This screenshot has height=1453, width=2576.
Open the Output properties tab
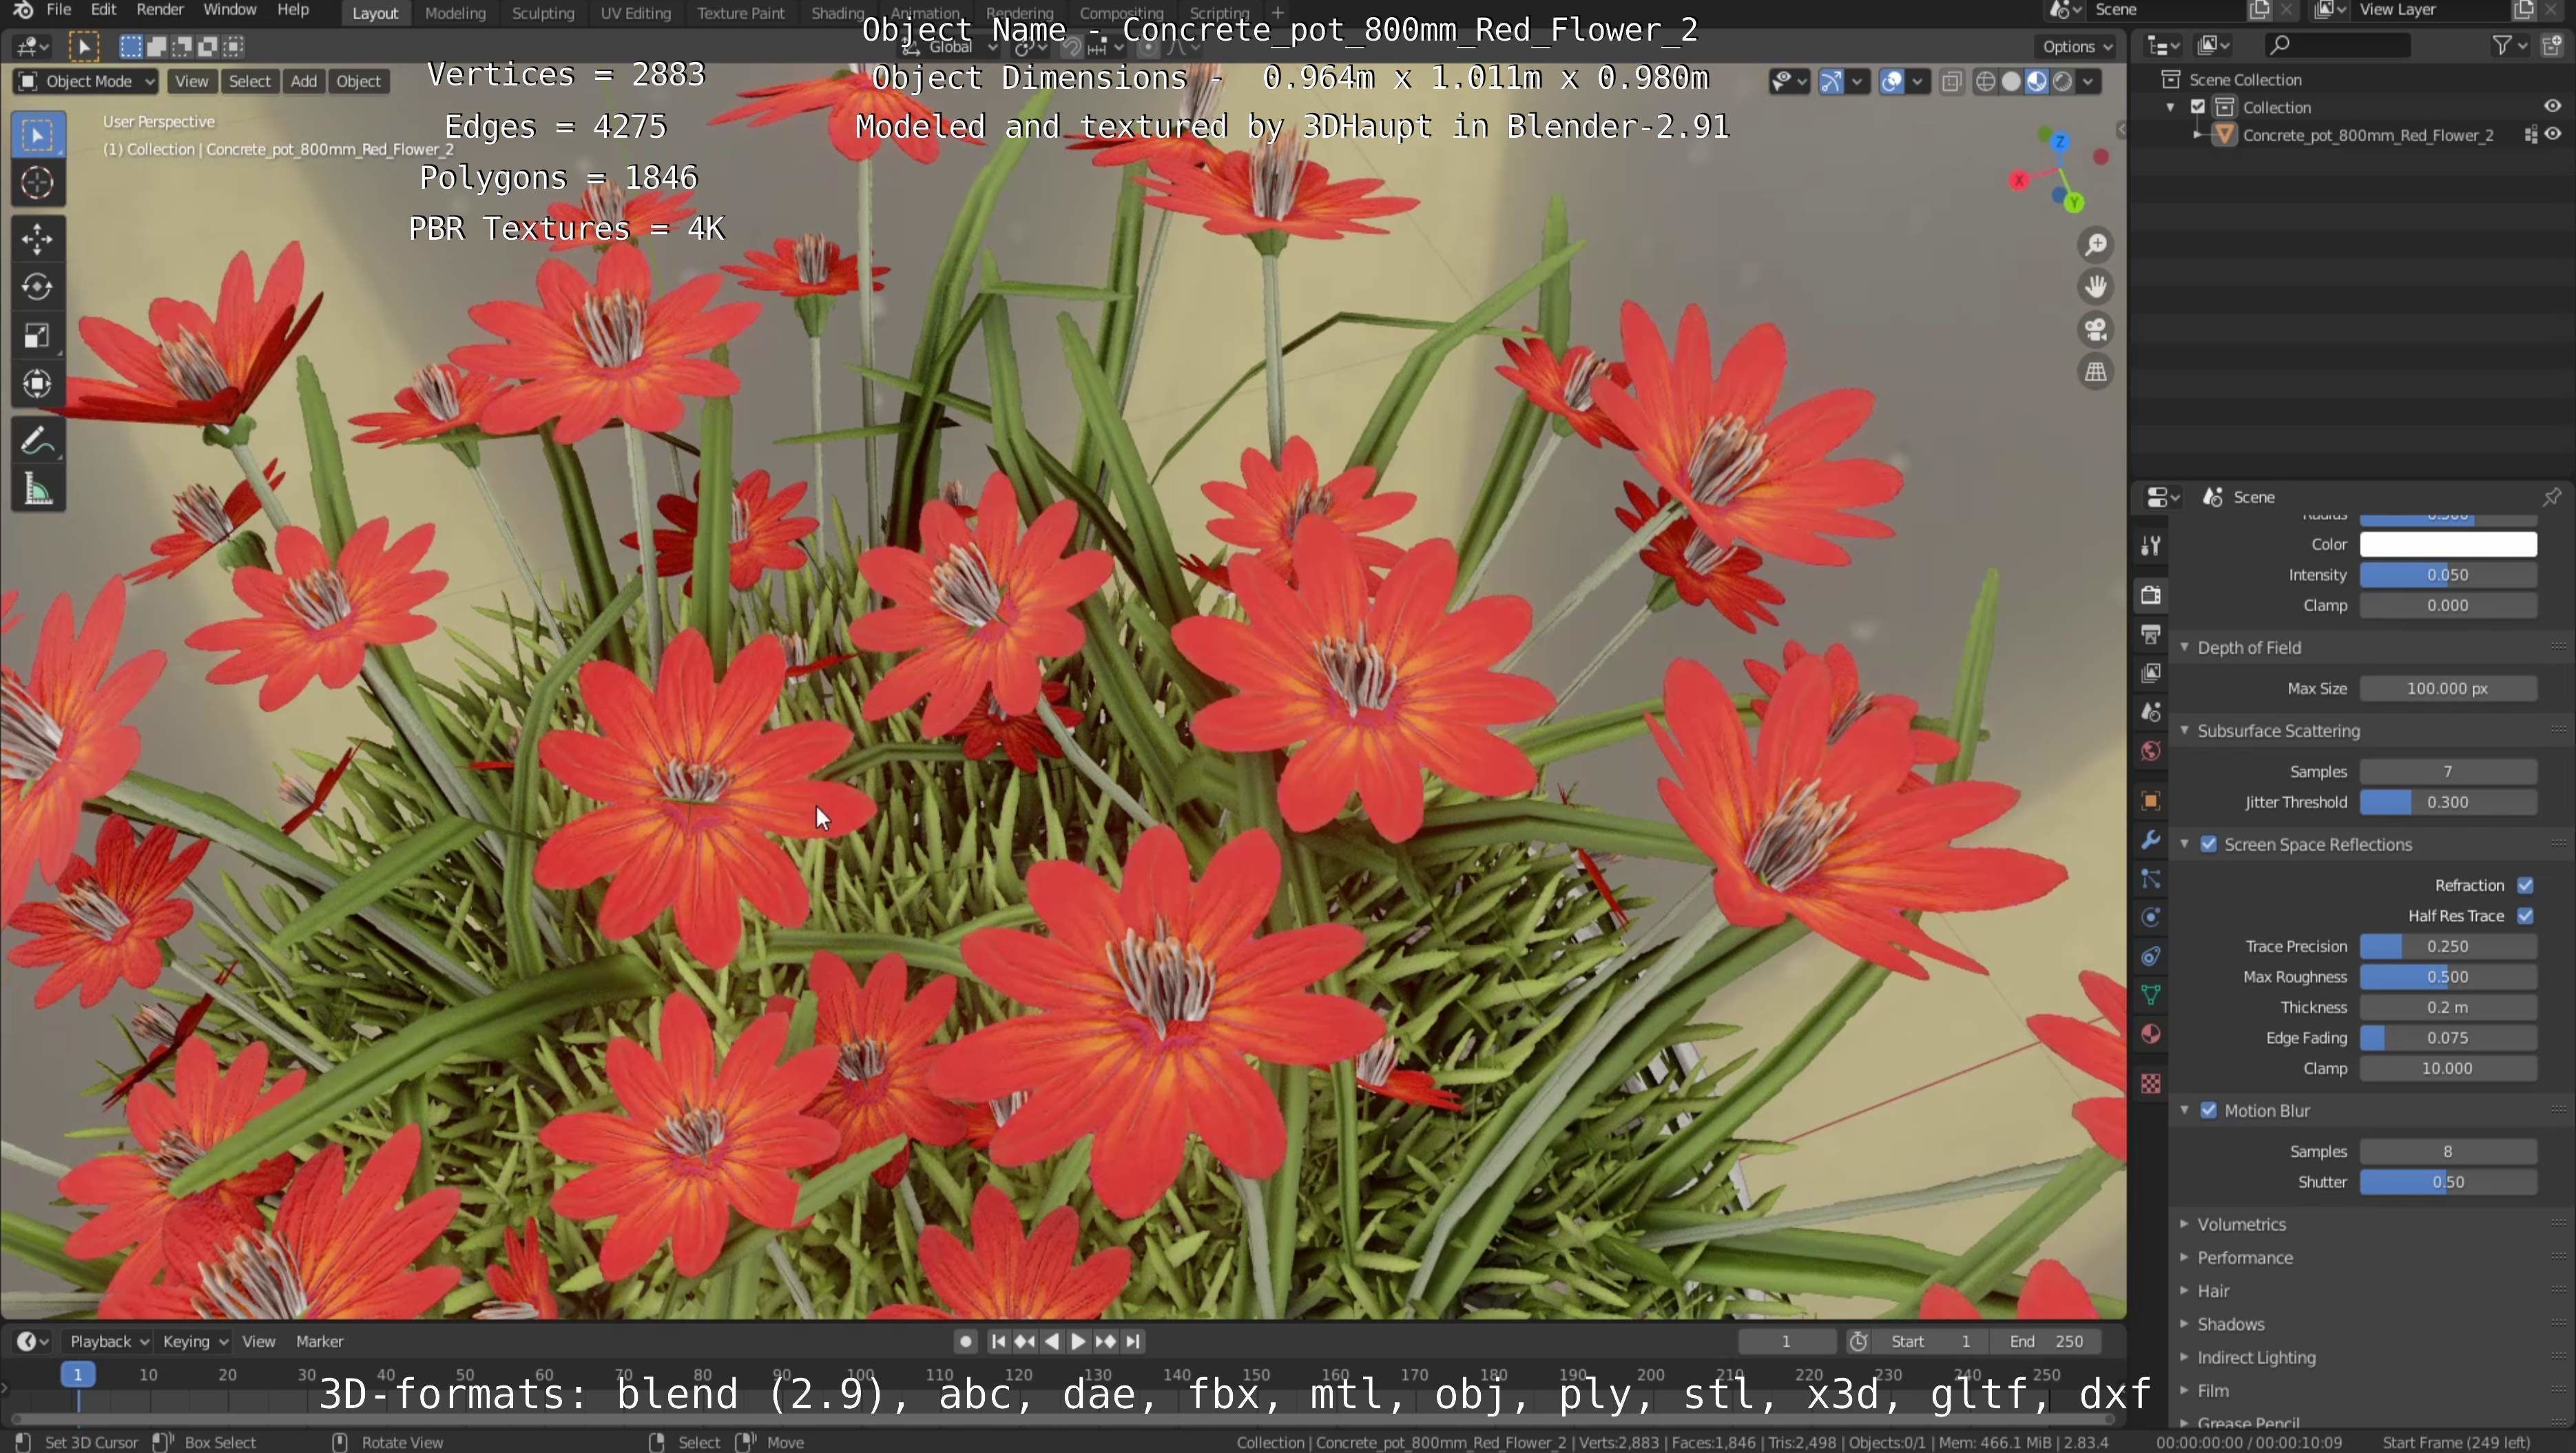pos(2151,634)
